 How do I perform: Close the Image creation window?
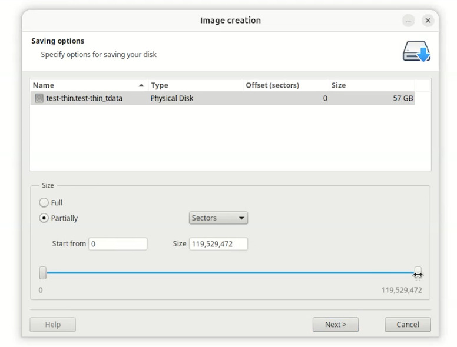click(x=428, y=21)
